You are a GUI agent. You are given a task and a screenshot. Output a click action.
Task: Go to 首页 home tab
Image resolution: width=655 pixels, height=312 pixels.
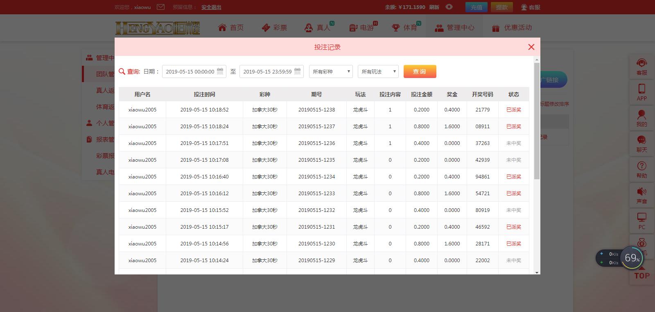pos(231,28)
